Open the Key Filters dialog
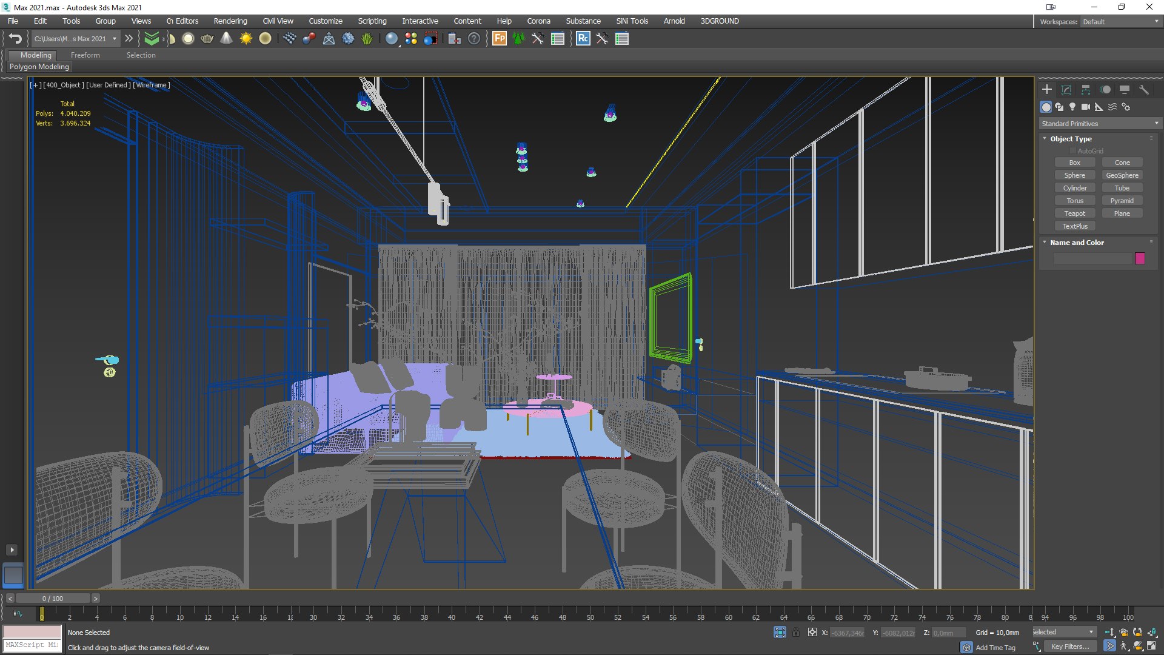1164x655 pixels. [x=1070, y=647]
